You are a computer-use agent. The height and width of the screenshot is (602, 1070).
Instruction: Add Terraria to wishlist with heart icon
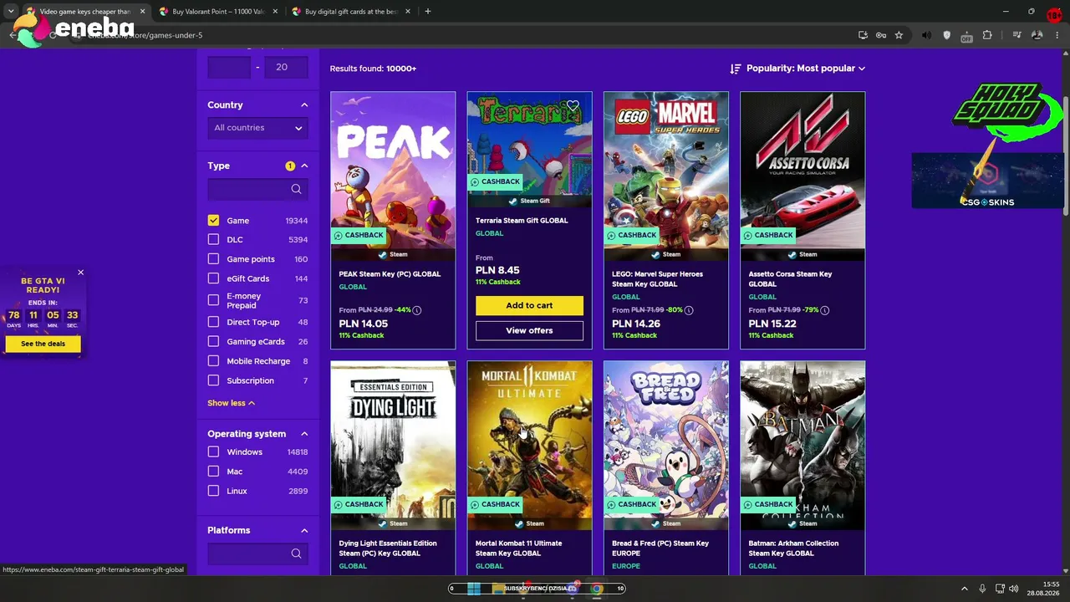[573, 106]
